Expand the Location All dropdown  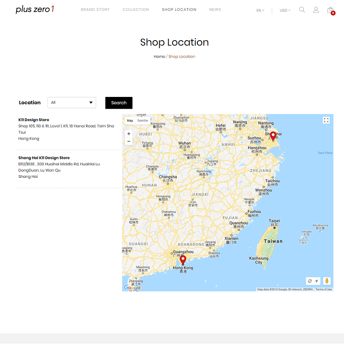point(72,103)
